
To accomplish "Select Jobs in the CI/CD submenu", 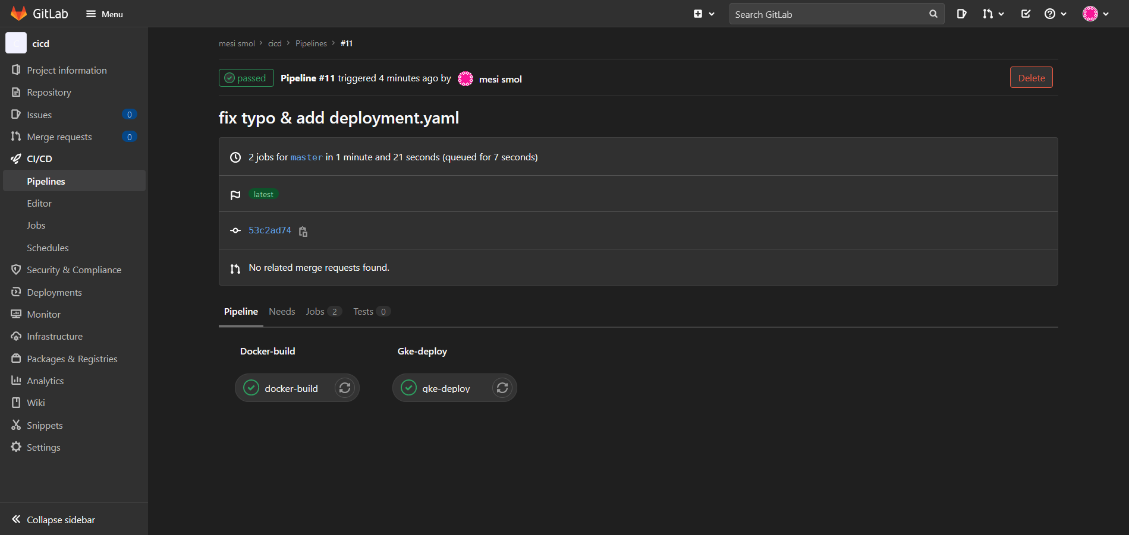I will tap(74, 226).
